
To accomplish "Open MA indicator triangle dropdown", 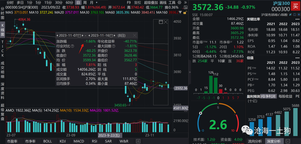I will click(x=180, y=12).
